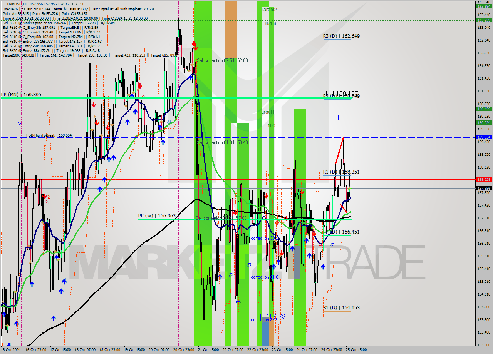Click the 19 Oct 15:00 time label
The width and height of the screenshot is (493, 354).
pyautogui.click(x=134, y=350)
